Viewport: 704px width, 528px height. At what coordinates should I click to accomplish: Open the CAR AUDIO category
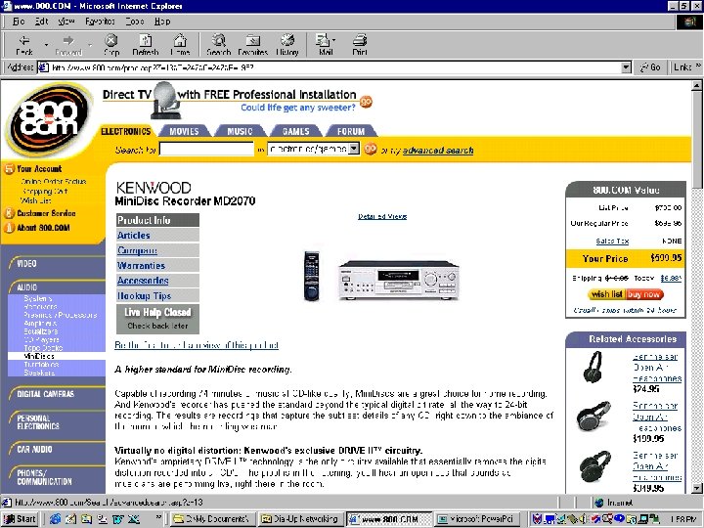tap(34, 449)
